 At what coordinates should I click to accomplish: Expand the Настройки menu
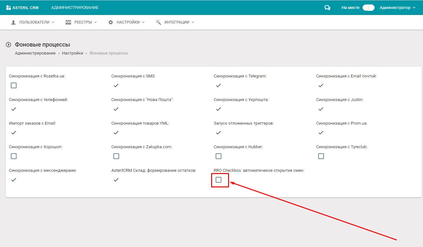point(126,22)
